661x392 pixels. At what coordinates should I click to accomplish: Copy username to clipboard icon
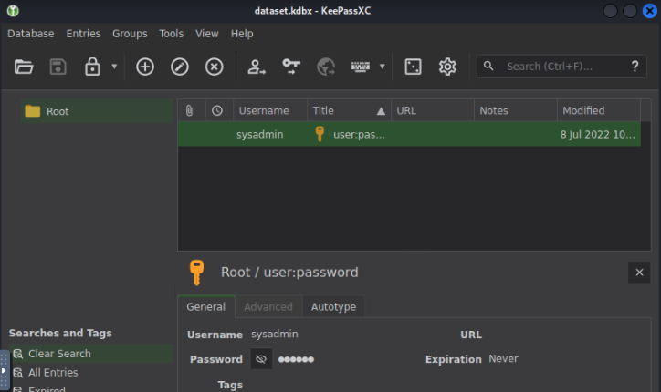(257, 67)
